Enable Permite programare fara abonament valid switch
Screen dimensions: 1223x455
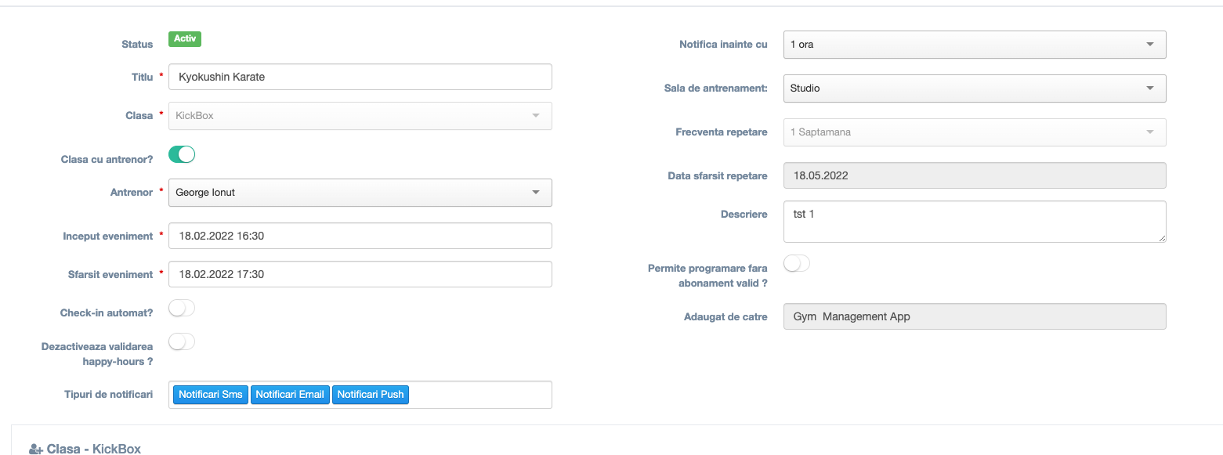click(797, 264)
